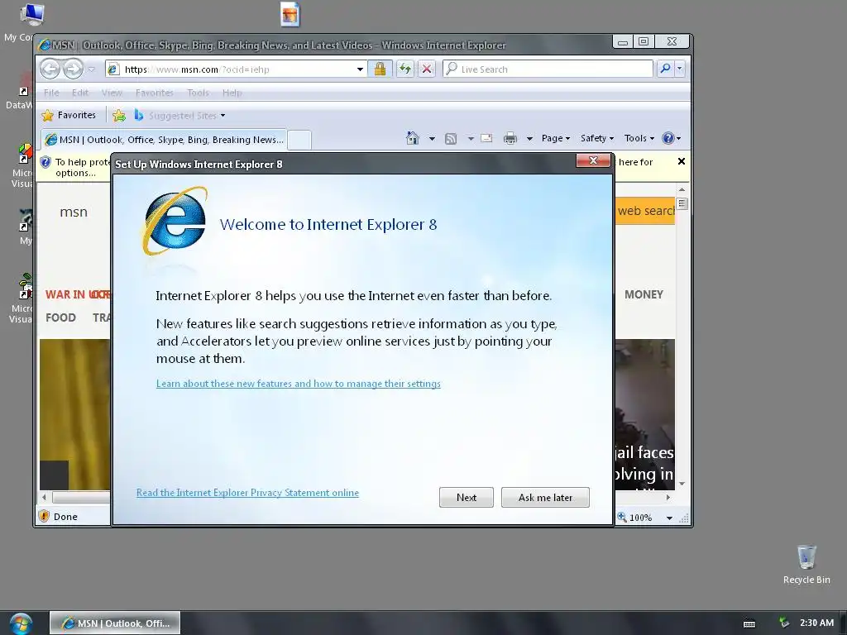Viewport: 847px width, 635px height.
Task: Click the search magnifier button
Action: tap(666, 69)
